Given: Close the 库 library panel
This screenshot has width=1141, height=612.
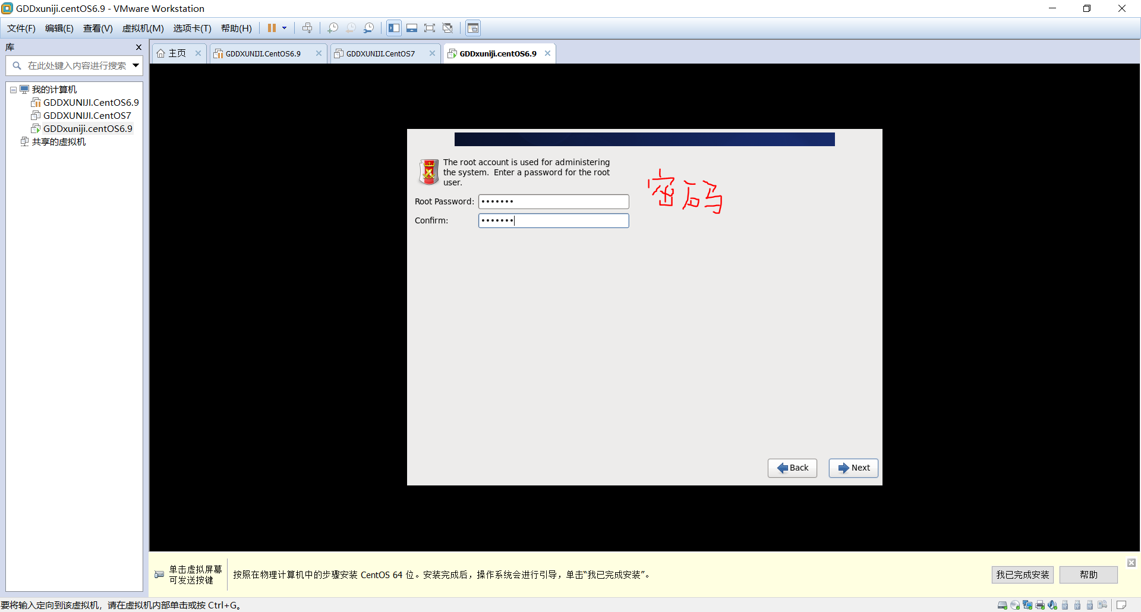Looking at the screenshot, I should point(138,47).
